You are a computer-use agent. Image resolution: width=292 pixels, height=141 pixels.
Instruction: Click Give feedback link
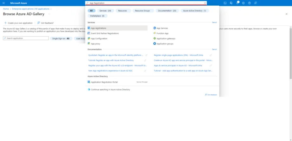click(x=212, y=95)
